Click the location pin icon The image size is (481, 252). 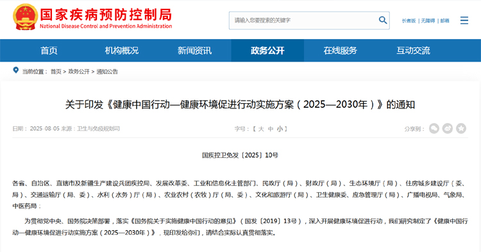pos(15,71)
